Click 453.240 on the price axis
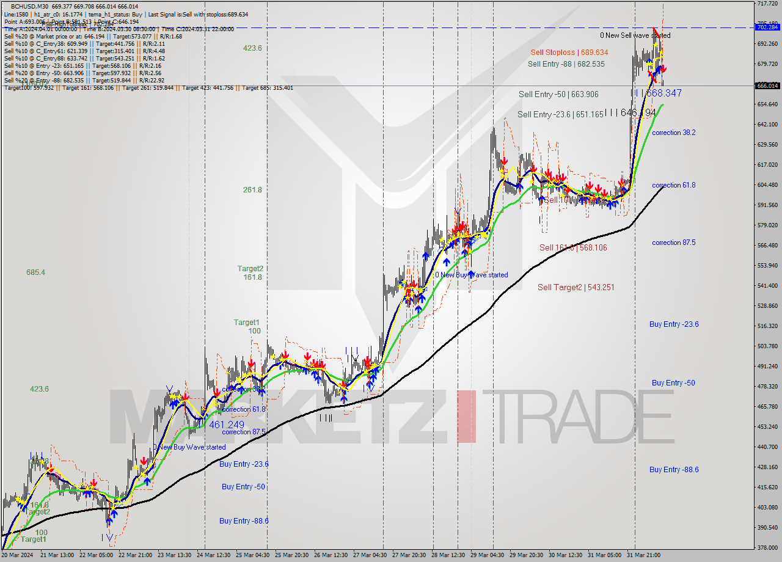The height and width of the screenshot is (562, 782). click(x=767, y=427)
